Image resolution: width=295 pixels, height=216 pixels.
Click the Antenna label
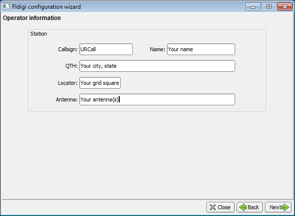click(67, 99)
